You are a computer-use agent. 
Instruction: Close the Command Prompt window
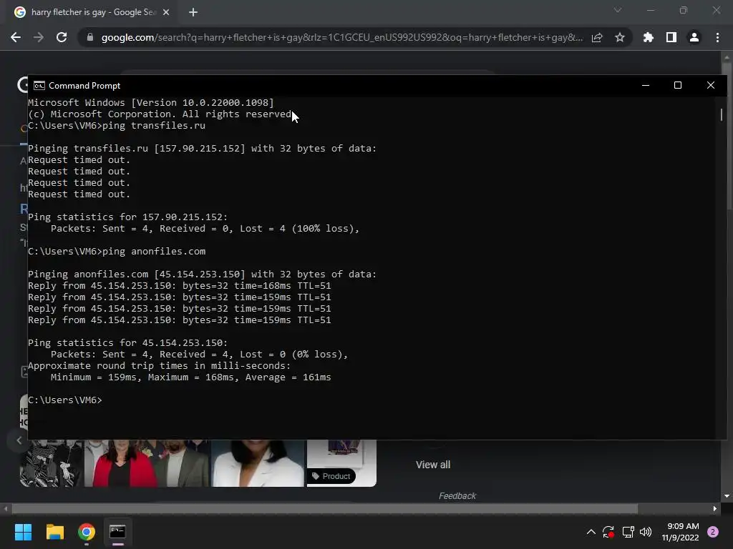711,86
